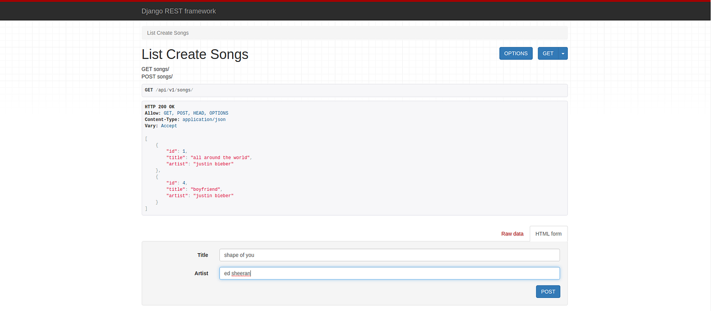Click the "all around the world" title value
The image size is (711, 311).
(221, 158)
